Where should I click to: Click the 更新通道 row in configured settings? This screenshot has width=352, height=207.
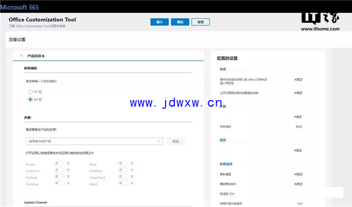tap(261, 174)
